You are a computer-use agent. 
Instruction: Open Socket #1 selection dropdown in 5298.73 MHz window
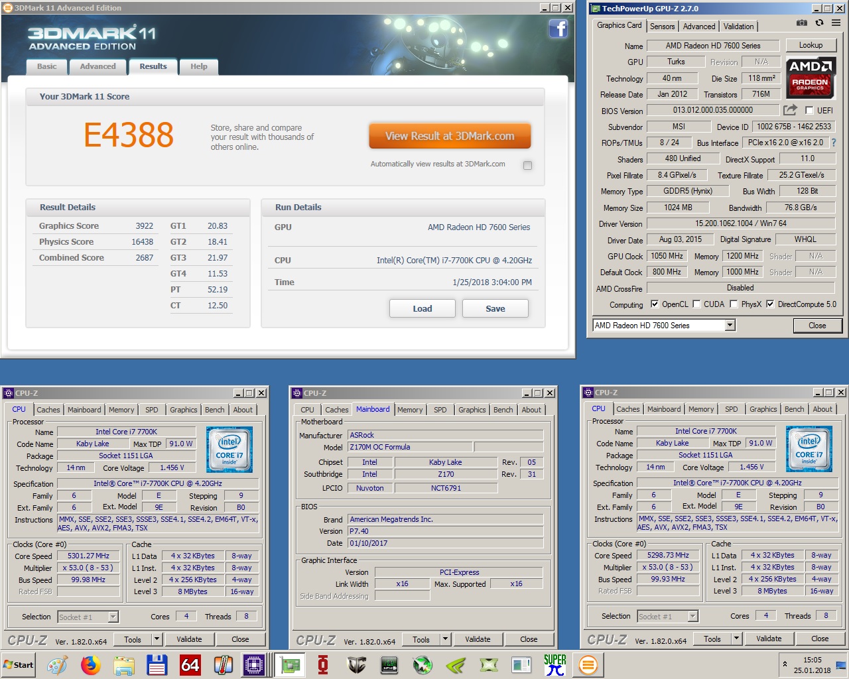tap(692, 617)
